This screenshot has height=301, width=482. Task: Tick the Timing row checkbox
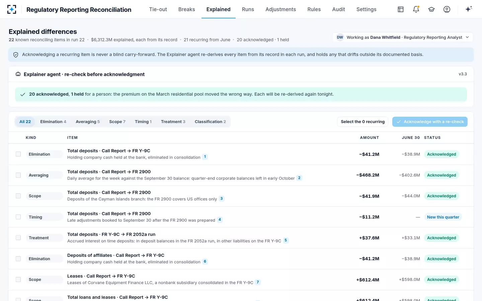(18, 217)
